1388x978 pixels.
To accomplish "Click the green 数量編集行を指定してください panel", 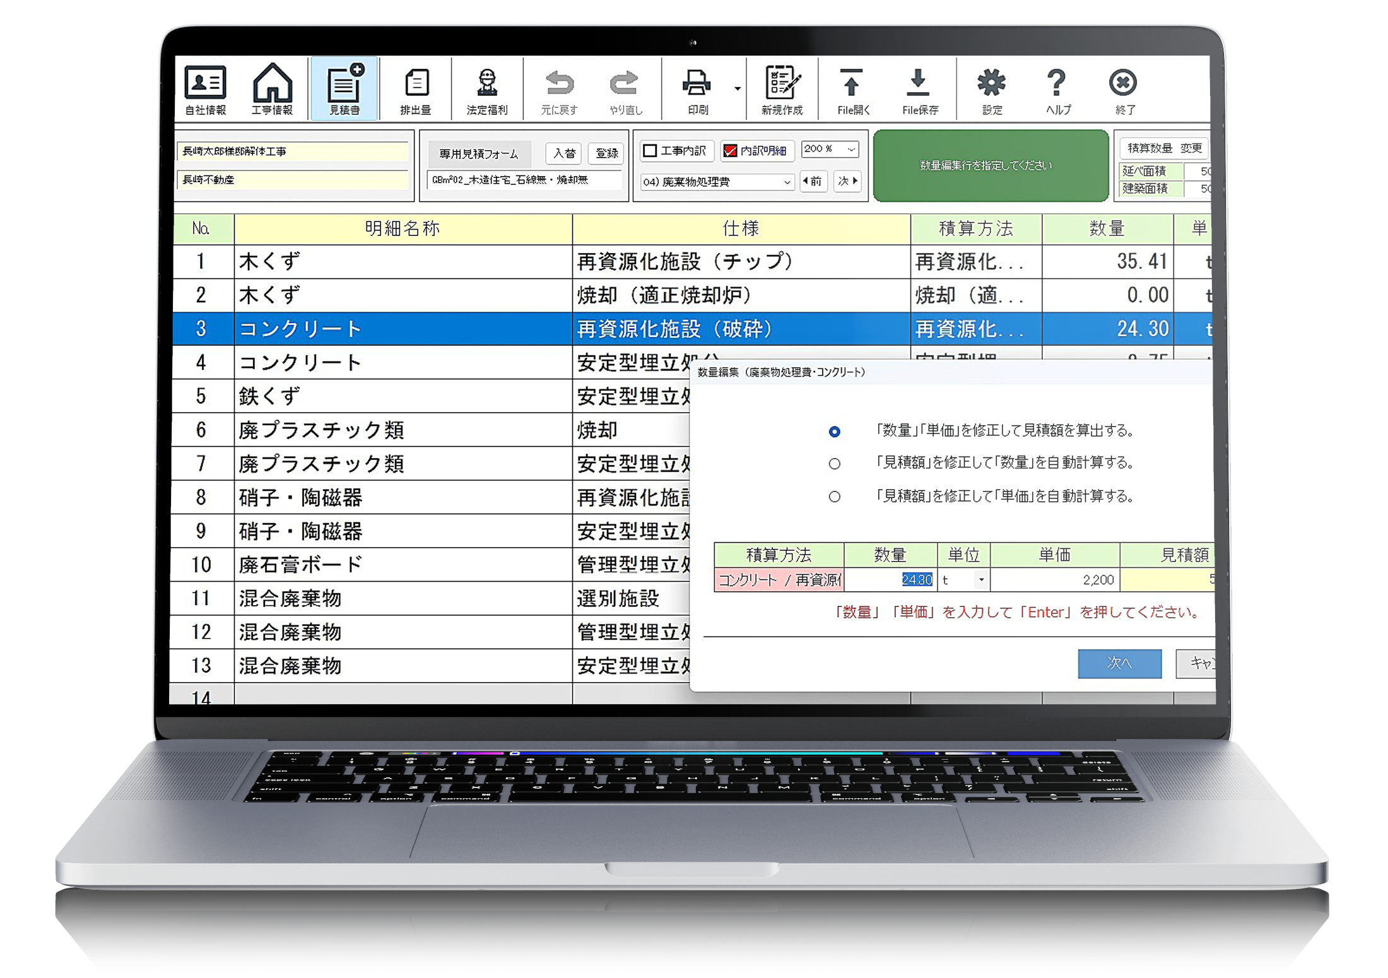I will [990, 166].
